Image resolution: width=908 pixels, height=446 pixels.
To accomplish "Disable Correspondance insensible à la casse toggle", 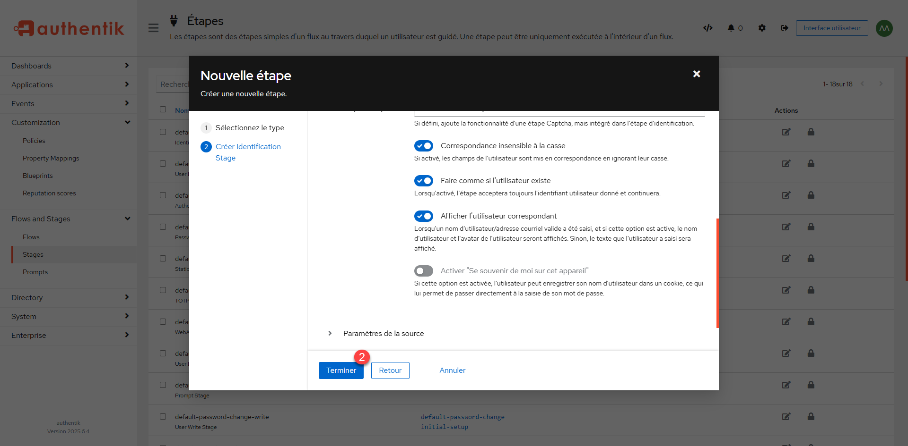I will coord(424,146).
